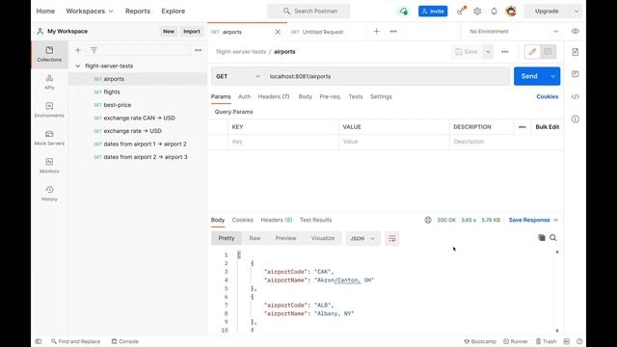Open the Upgrade dropdown arrow

[577, 11]
